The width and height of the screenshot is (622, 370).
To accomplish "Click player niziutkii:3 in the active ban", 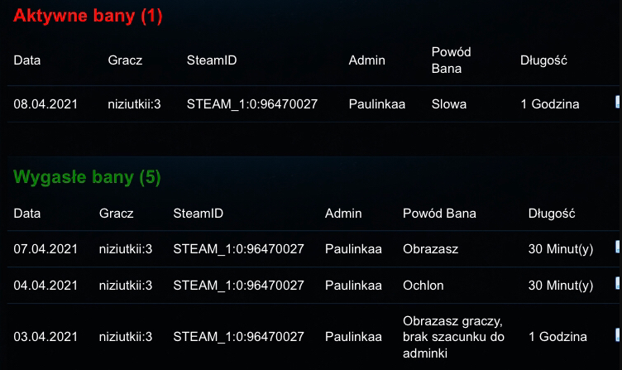I will tap(134, 104).
